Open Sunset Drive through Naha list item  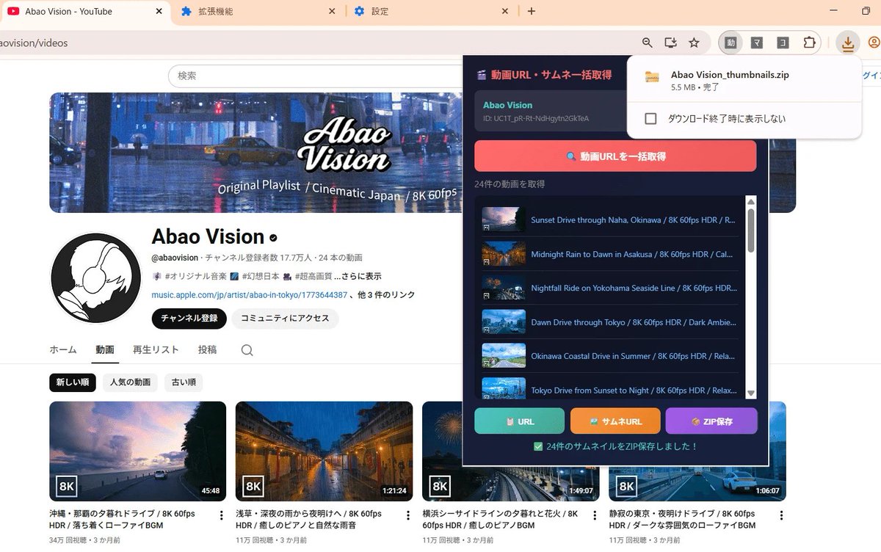coord(610,219)
